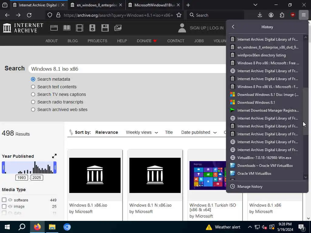311x233 pixels.
Task: Reload the current page
Action: [29, 15]
